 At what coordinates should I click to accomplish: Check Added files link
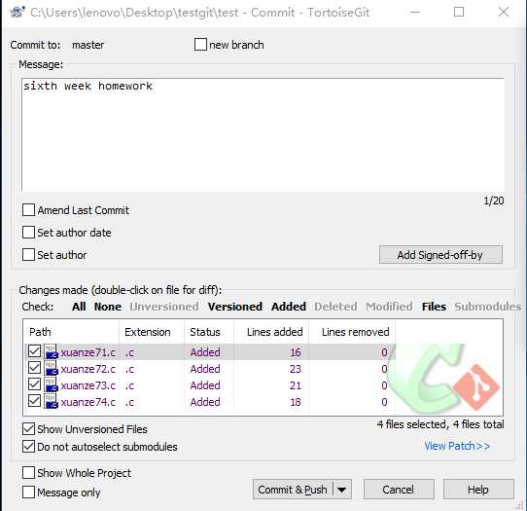tap(289, 307)
